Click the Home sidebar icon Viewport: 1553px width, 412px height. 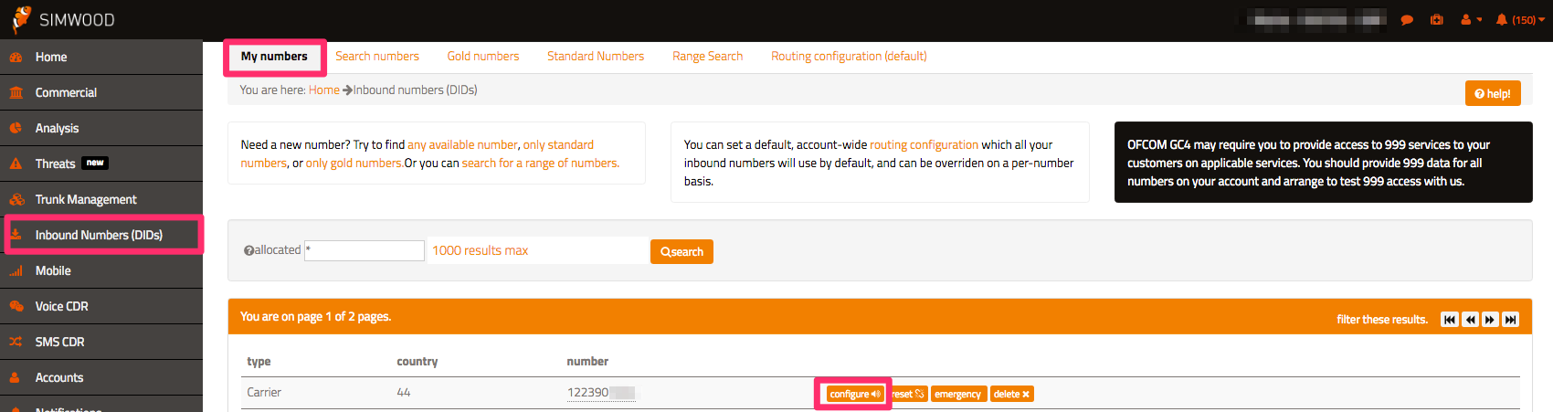16,57
